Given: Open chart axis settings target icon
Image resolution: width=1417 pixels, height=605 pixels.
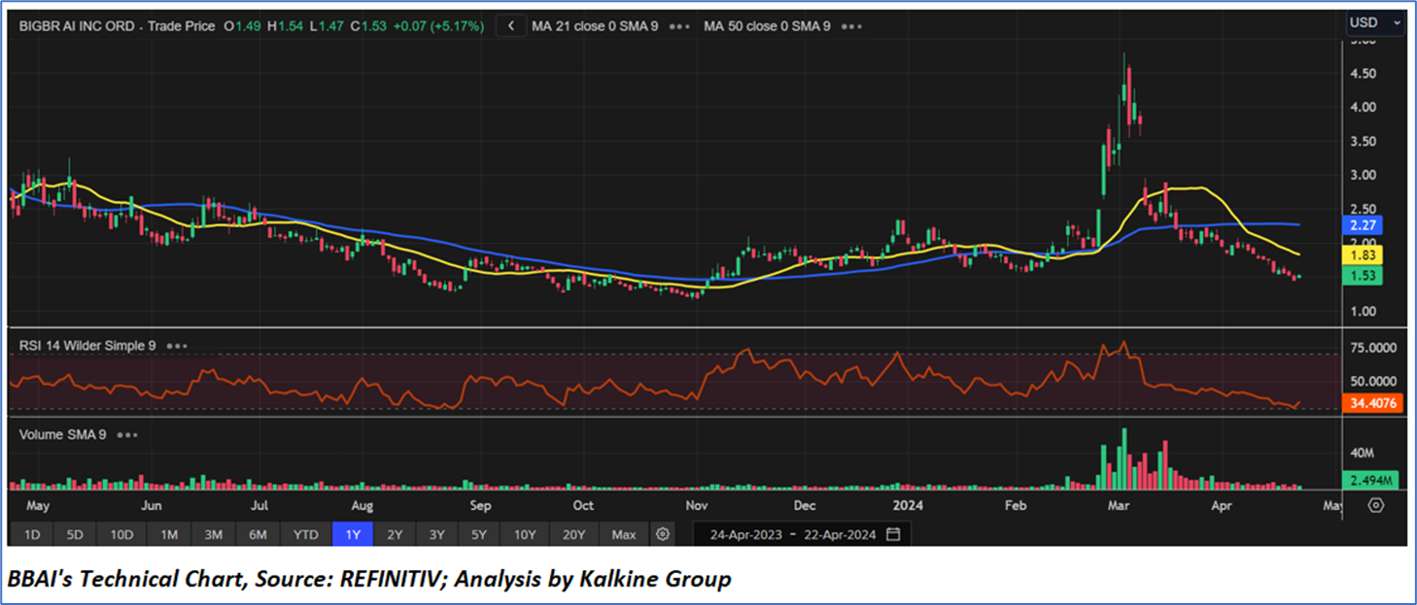Looking at the screenshot, I should click(x=1375, y=505).
